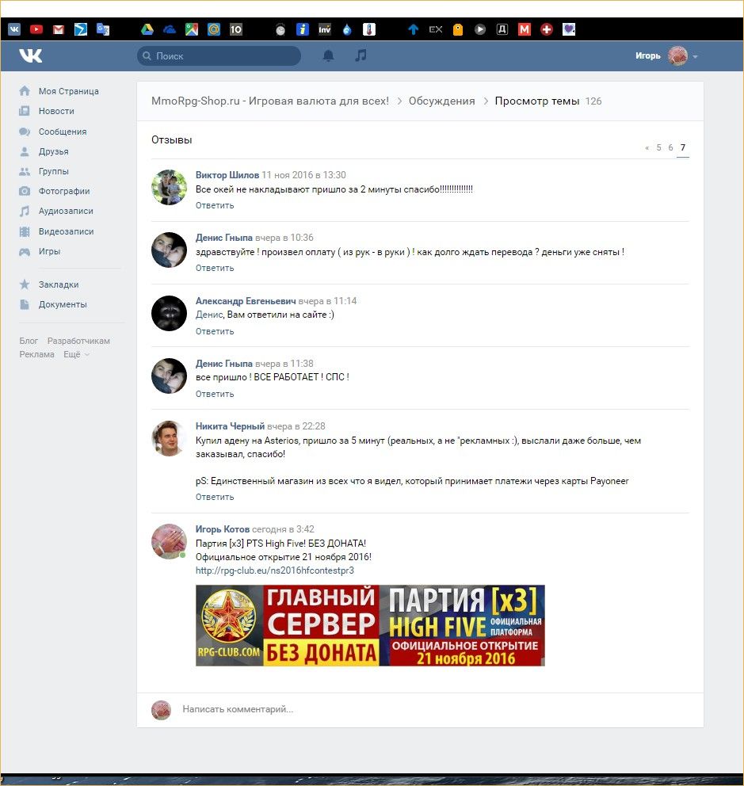Click the VK logo in header
744x786 pixels.
click(x=31, y=55)
